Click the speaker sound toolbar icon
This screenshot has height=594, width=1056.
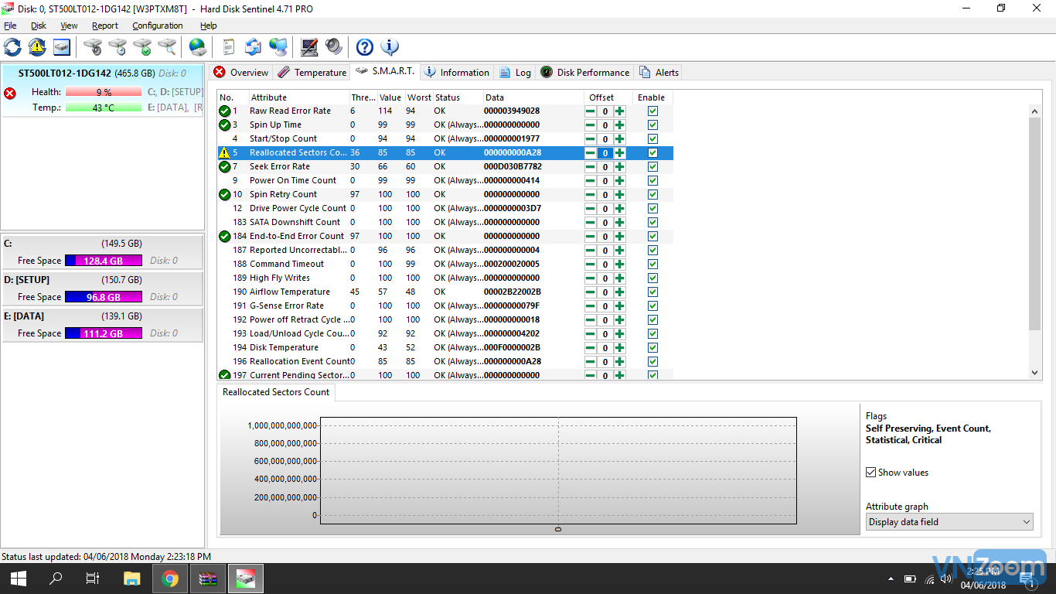tap(334, 47)
